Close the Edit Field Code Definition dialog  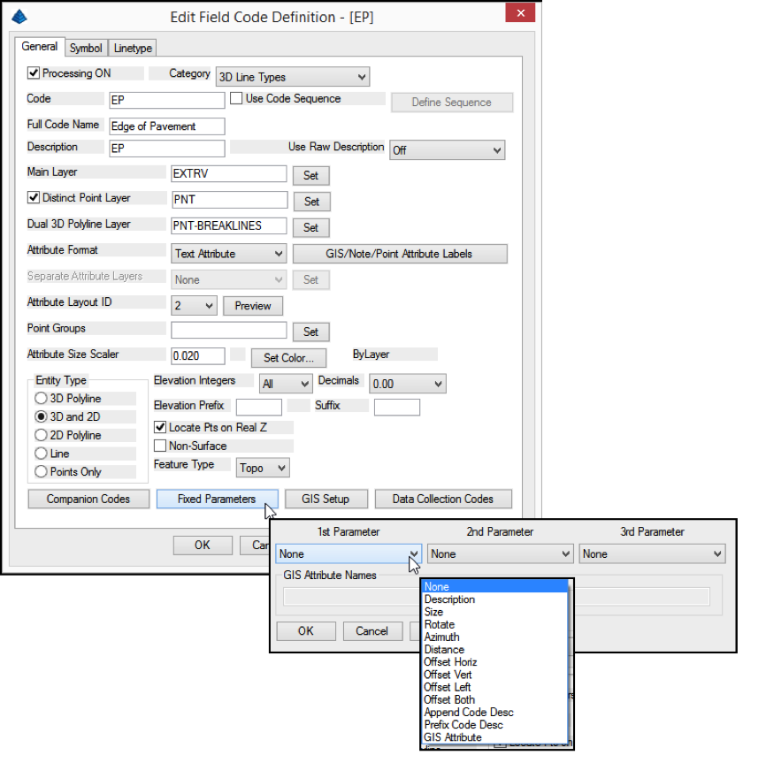click(520, 13)
